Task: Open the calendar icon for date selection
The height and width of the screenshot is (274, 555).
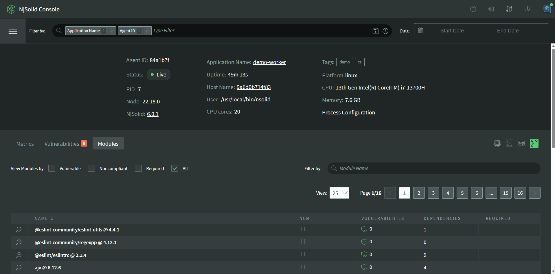Action: pos(421,30)
